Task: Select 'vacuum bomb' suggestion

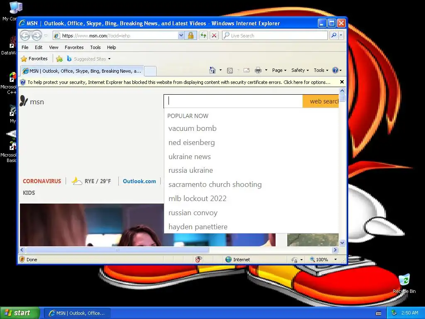Action: tap(193, 128)
